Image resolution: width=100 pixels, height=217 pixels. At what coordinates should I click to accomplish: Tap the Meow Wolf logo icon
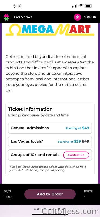[6, 17]
